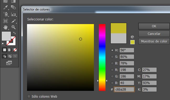This screenshot has height=100, width=170.
Task: Choose Draw Inside mode
Action: [15, 56]
